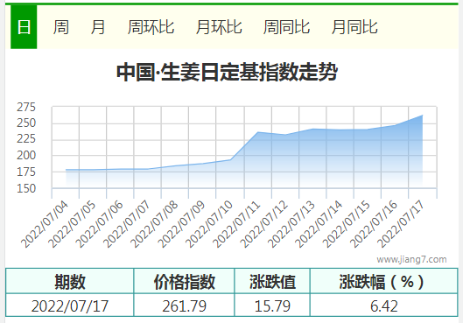Click the 价格指数 column header
Screen dimensions: 463x323
tap(185, 281)
